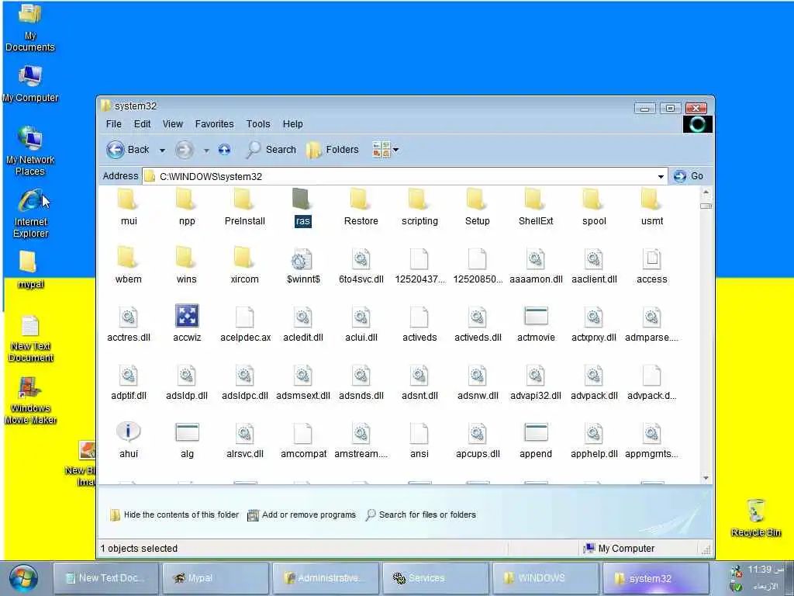Select the npp folder
This screenshot has height=596, width=794.
tap(187, 208)
